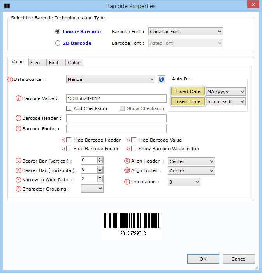Click the window resize grip

tap(257, 268)
